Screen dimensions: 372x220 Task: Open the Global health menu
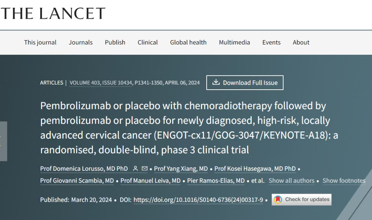pyautogui.click(x=188, y=42)
